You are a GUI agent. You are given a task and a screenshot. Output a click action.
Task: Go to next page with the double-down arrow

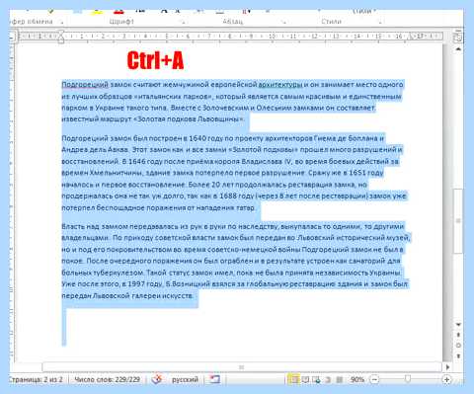[x=458, y=355]
